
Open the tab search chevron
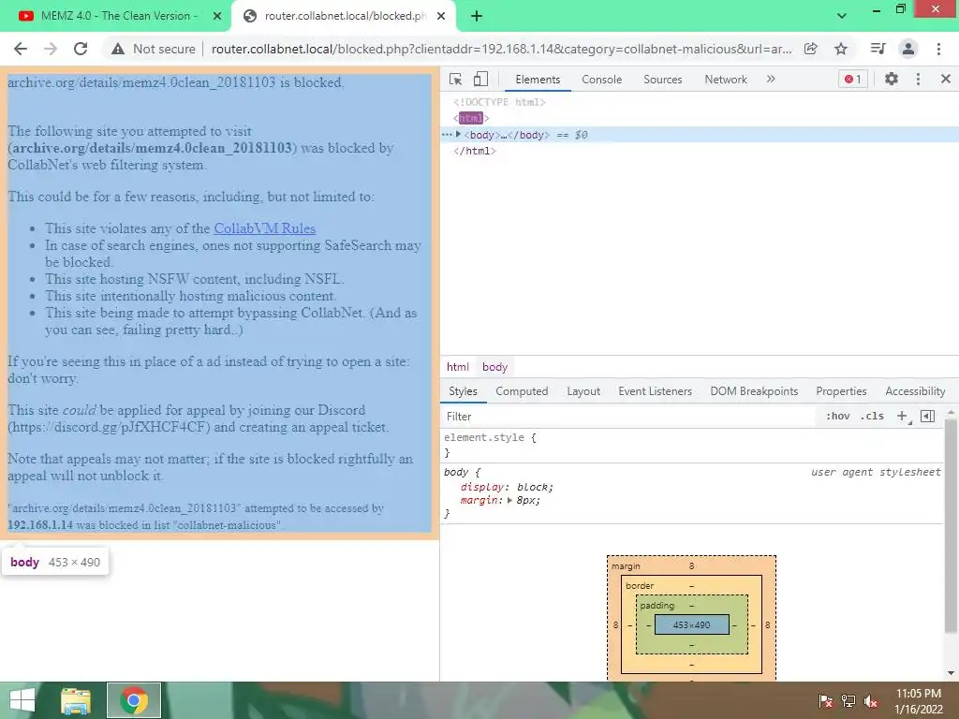(842, 16)
